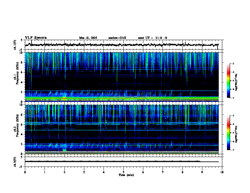Click the ch.1 Frequency (kHz) axis label
Screen dimensions: 250x193
(x=16, y=77)
